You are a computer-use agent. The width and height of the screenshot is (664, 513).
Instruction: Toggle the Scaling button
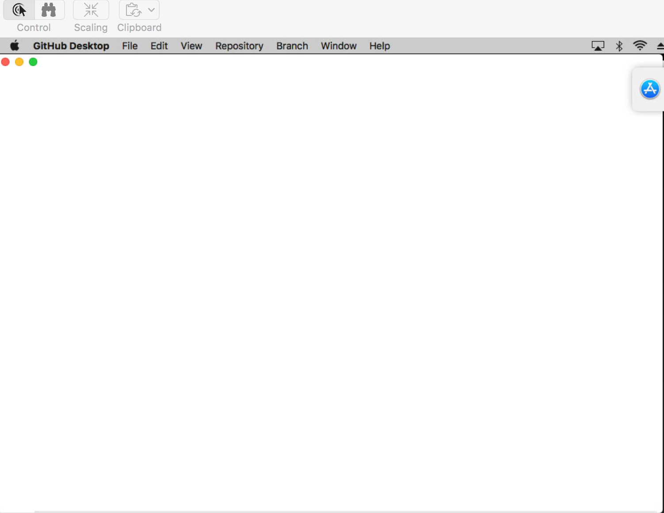point(91,10)
